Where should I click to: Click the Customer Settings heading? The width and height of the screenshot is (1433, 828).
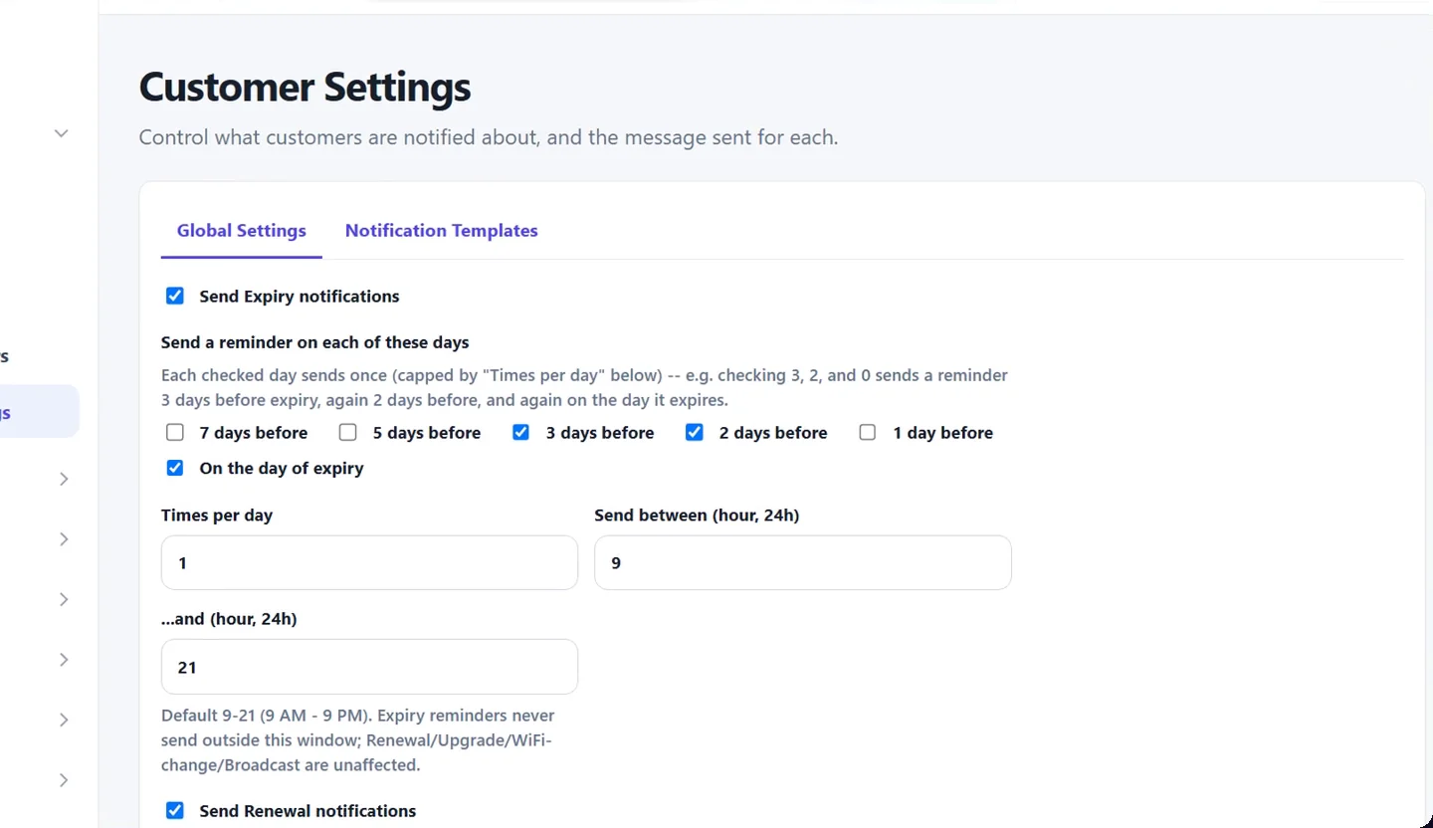coord(305,87)
